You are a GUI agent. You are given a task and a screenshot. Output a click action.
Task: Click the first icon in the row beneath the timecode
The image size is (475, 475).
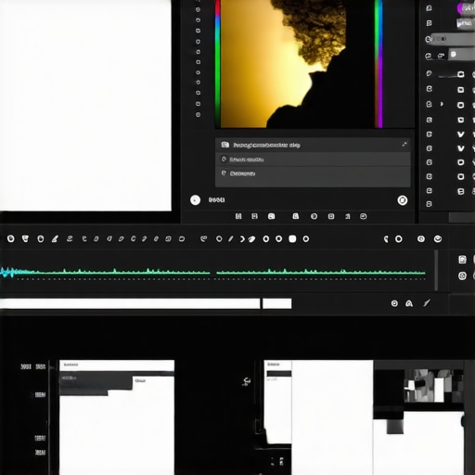(238, 216)
